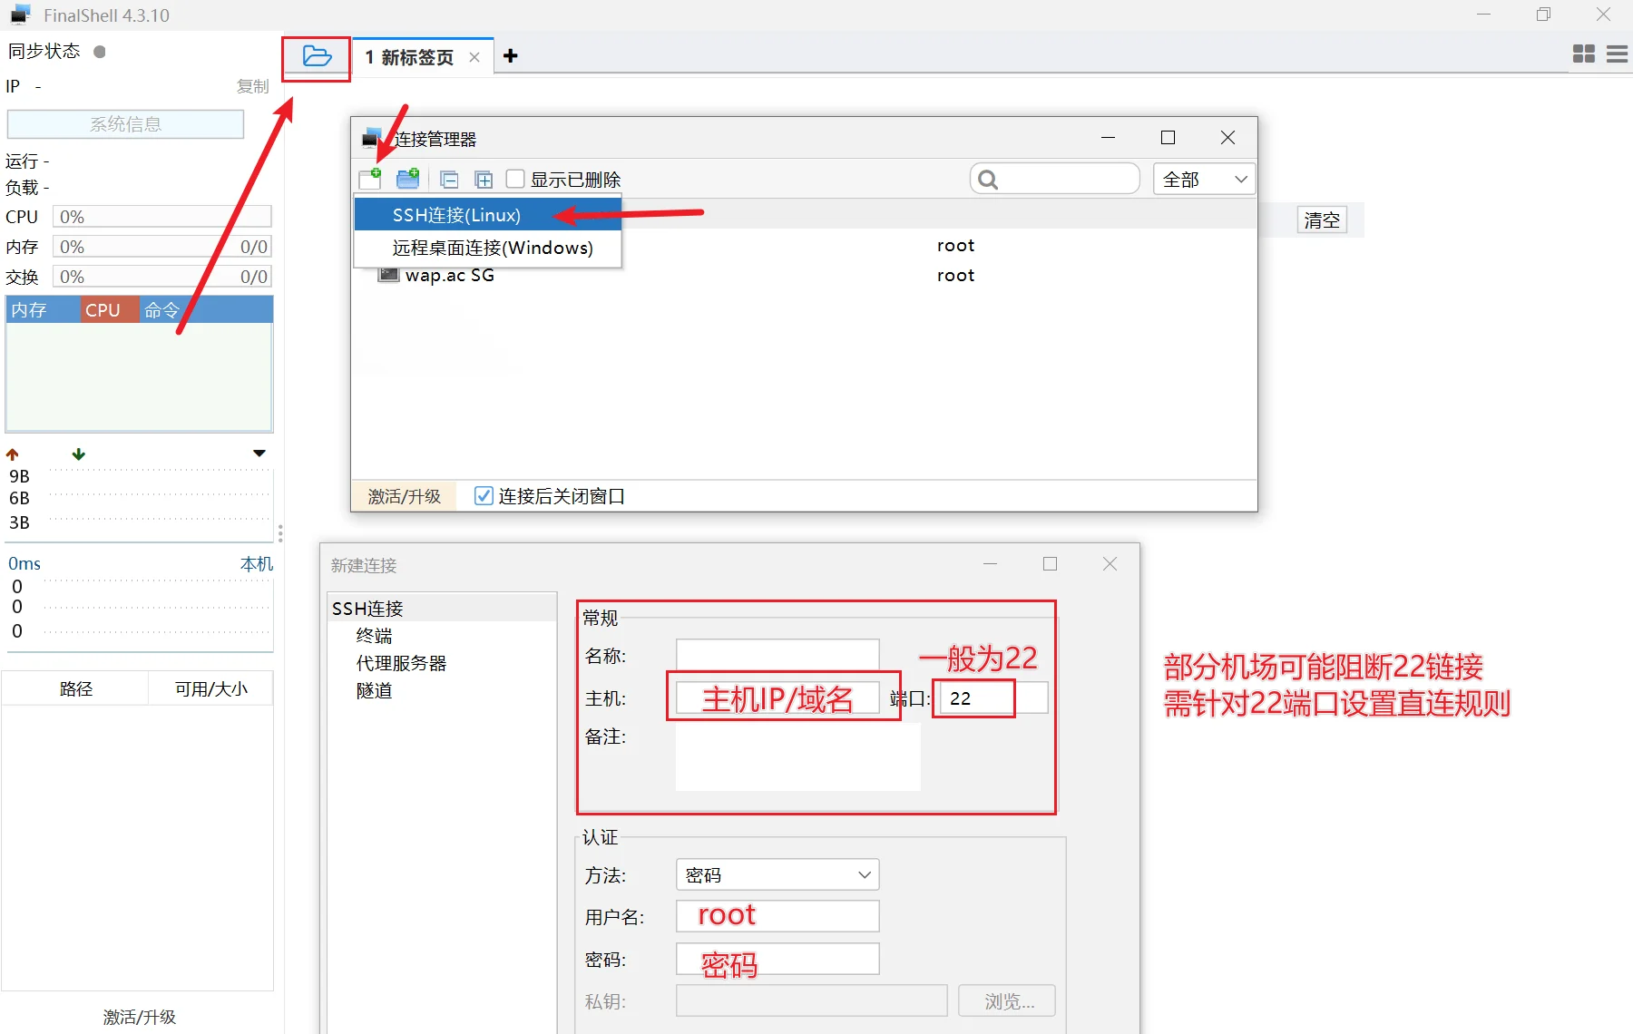Click the 交换 usage bar
The width and height of the screenshot is (1633, 1034).
162,277
